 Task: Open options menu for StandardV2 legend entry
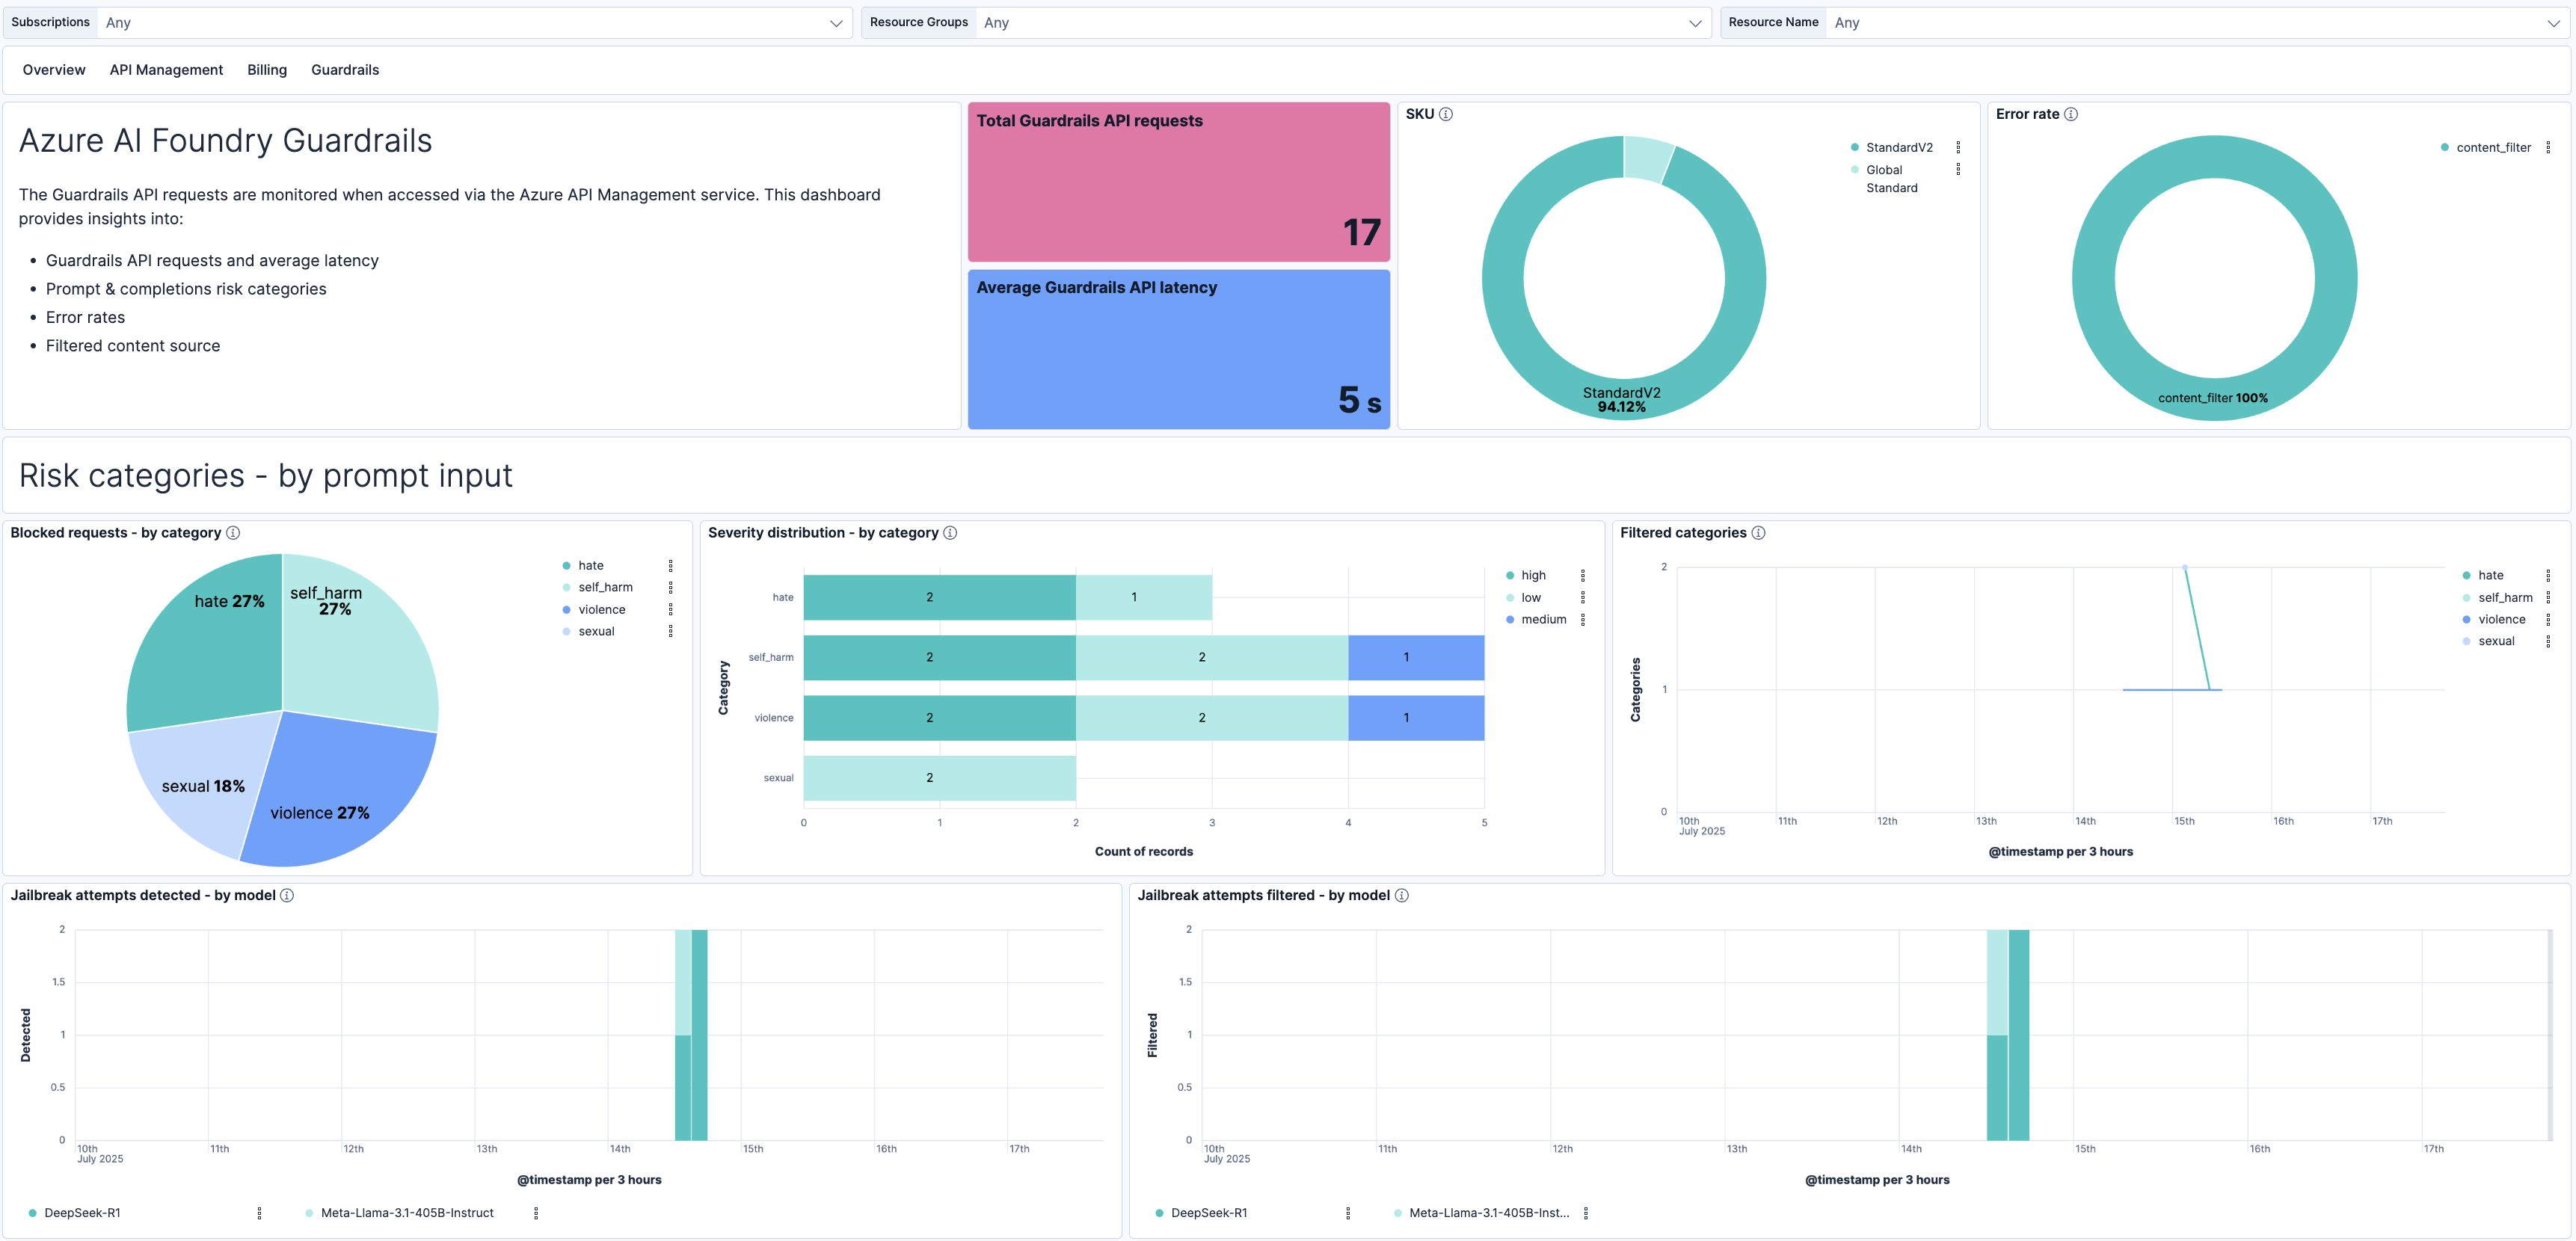(1958, 147)
